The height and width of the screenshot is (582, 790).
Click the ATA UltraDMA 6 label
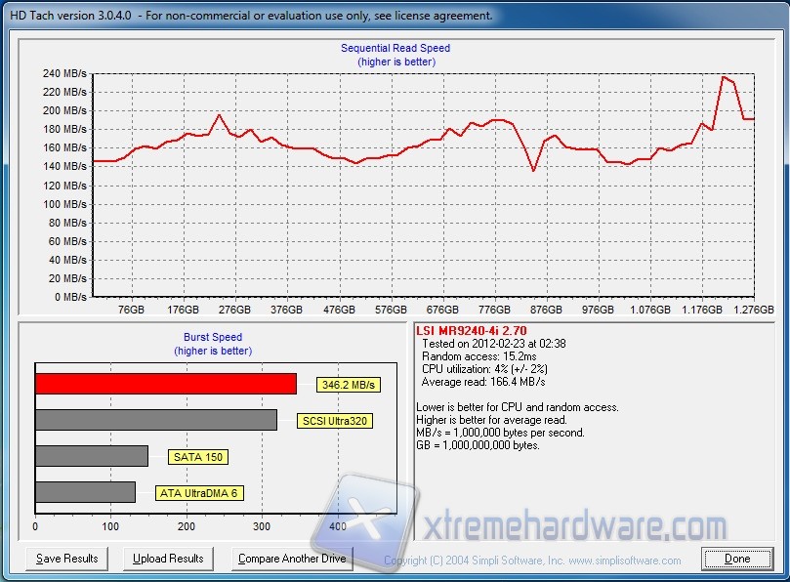pyautogui.click(x=199, y=493)
